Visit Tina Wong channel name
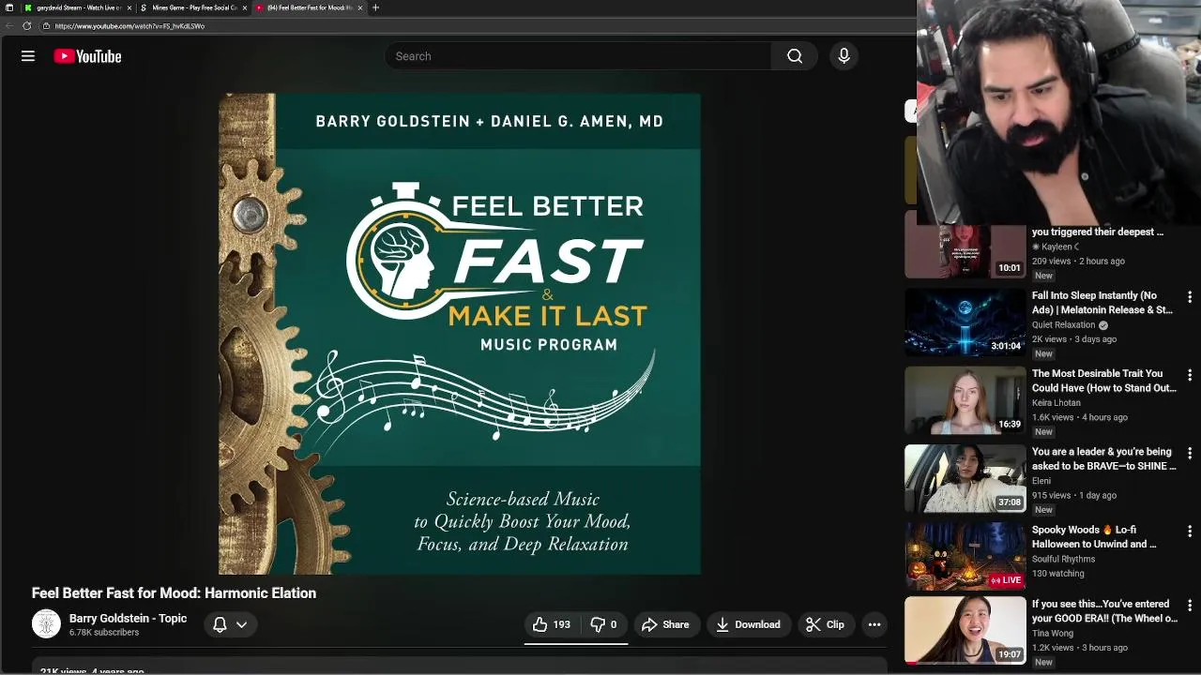 pyautogui.click(x=1053, y=634)
